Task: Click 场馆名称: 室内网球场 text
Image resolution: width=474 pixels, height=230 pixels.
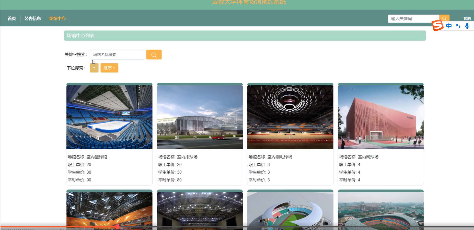Action: (x=359, y=157)
